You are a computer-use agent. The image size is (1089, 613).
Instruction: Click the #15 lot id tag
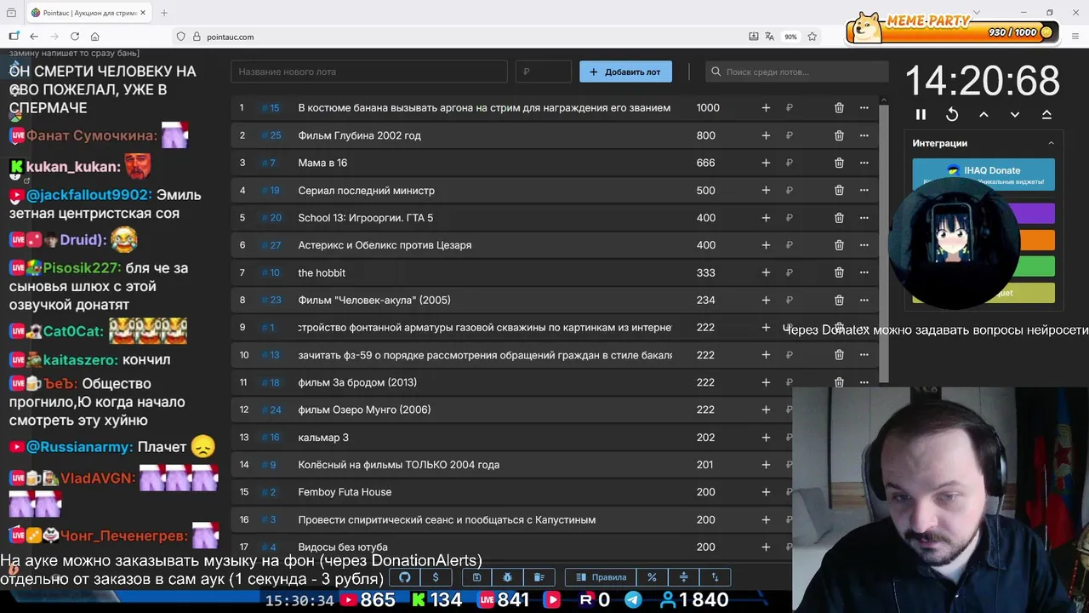(x=271, y=108)
